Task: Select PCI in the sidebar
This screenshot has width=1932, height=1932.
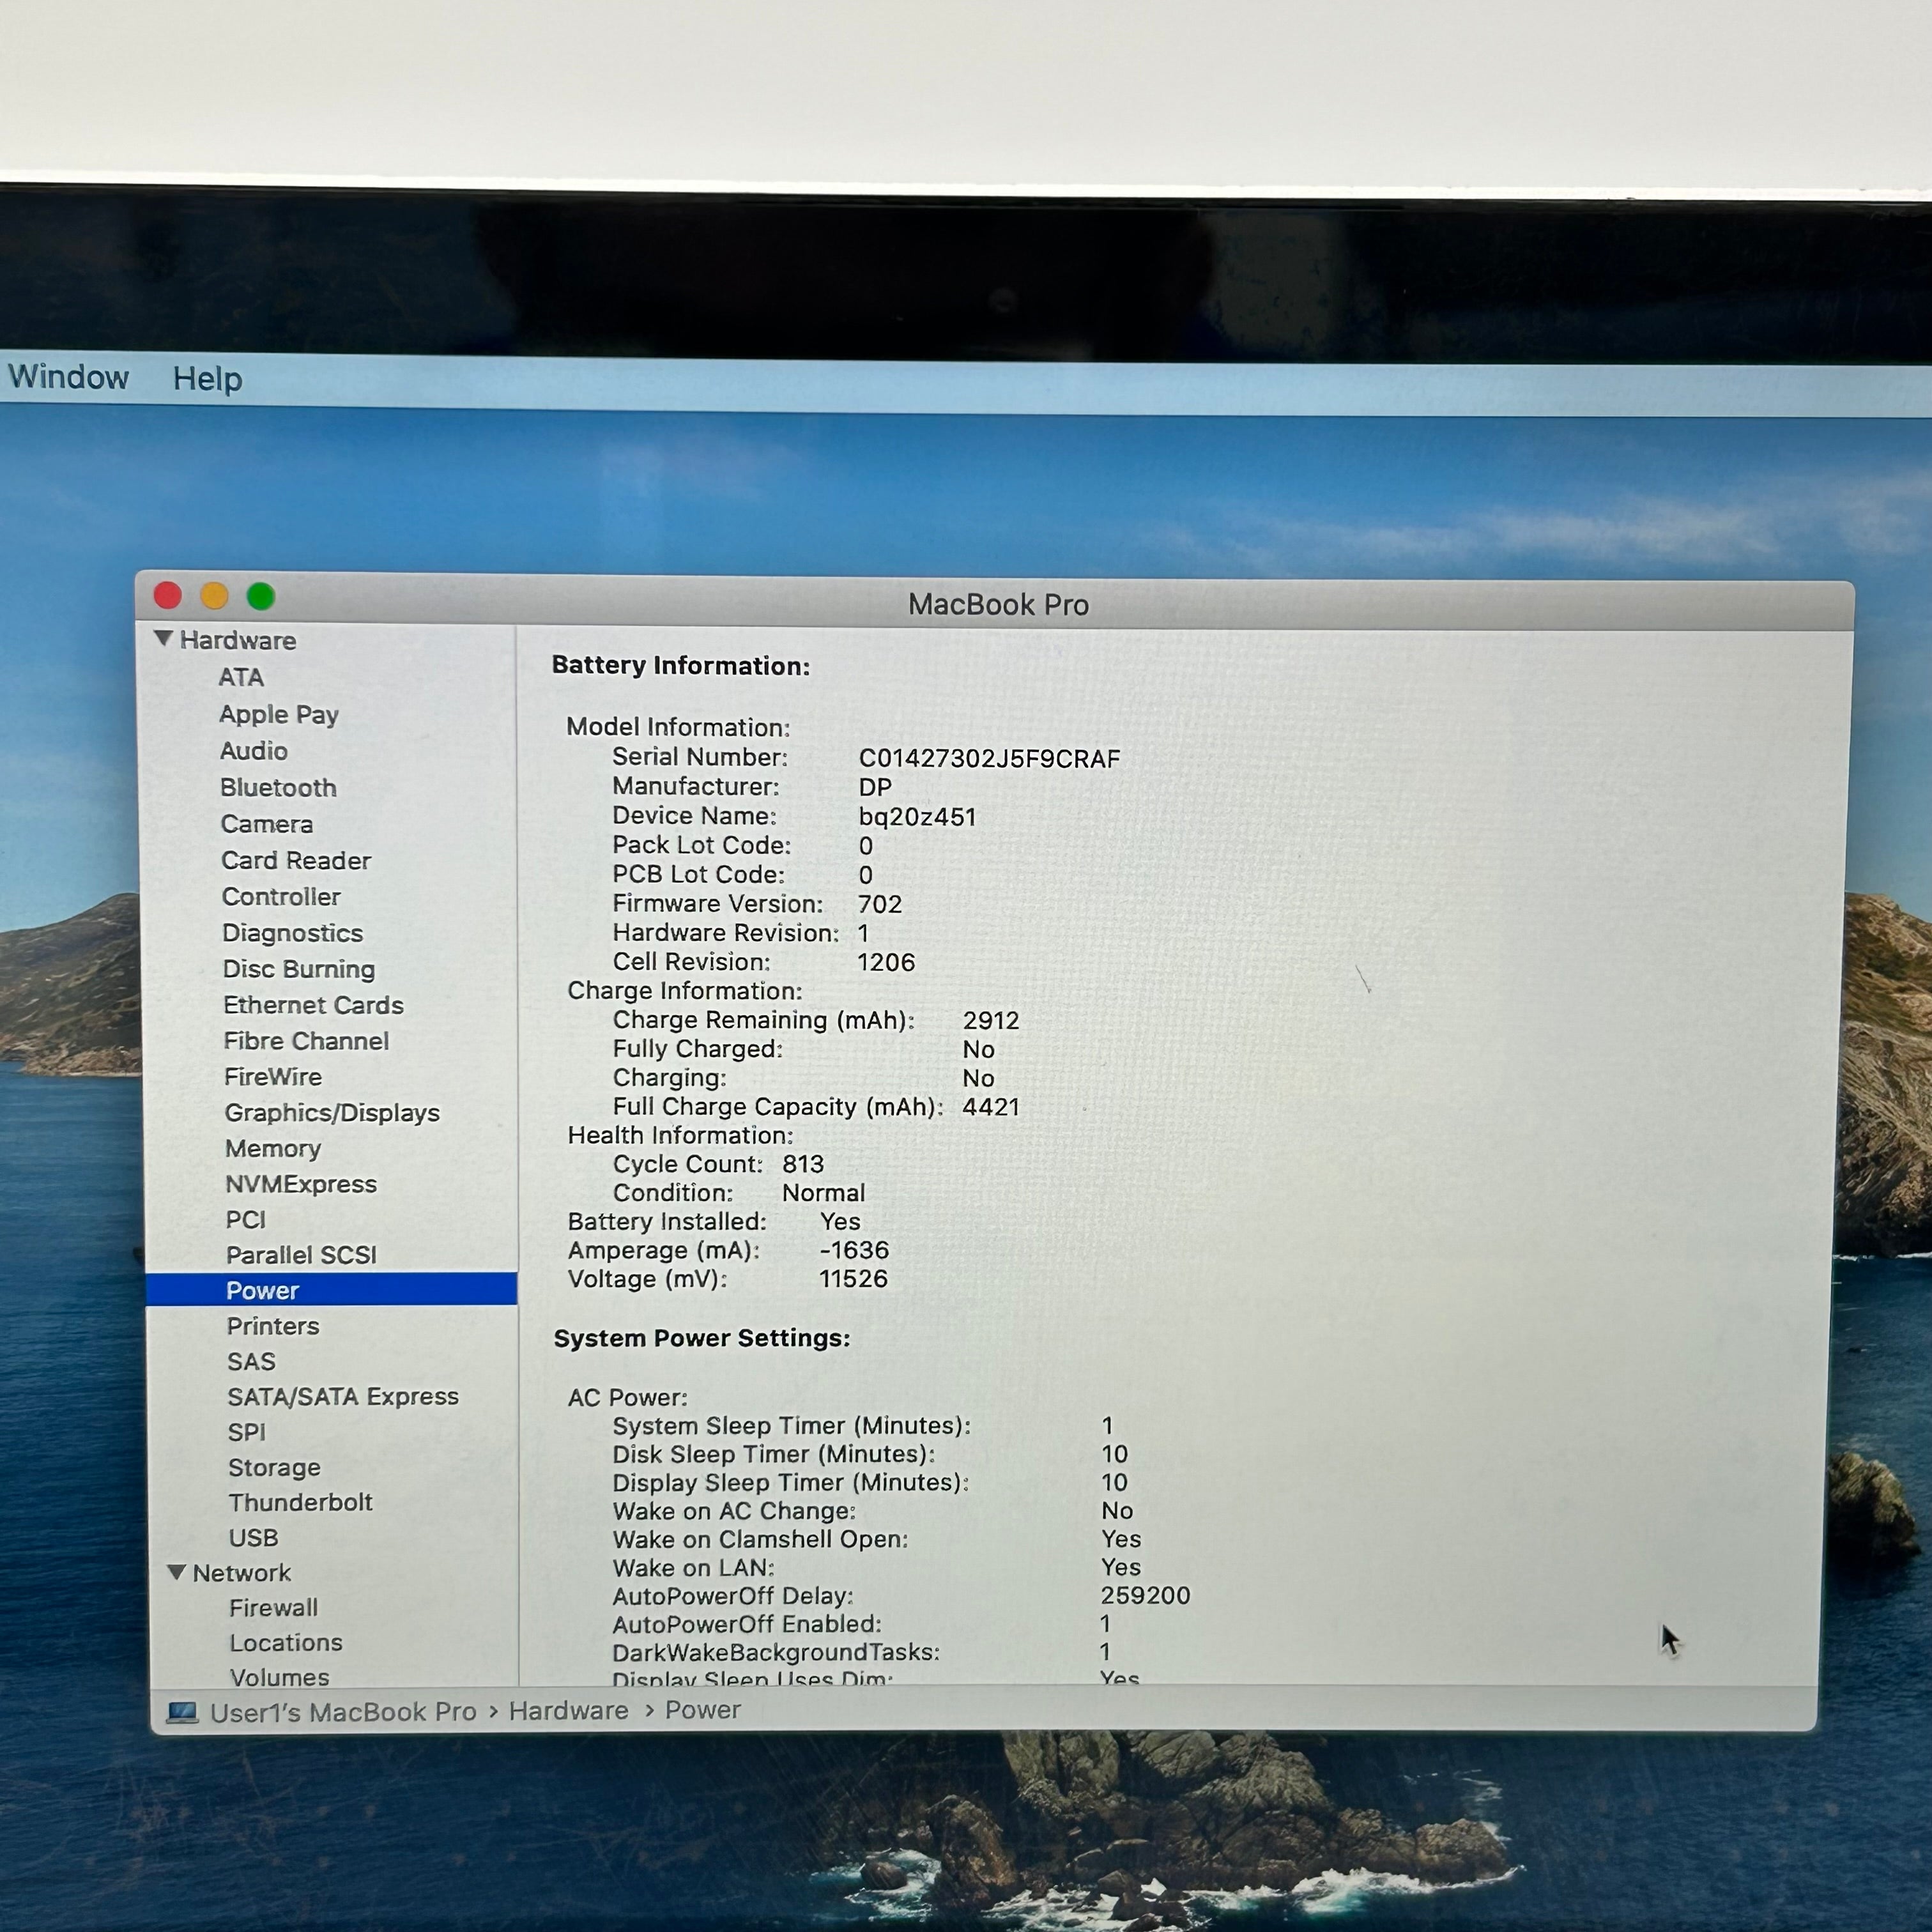Action: [246, 1220]
